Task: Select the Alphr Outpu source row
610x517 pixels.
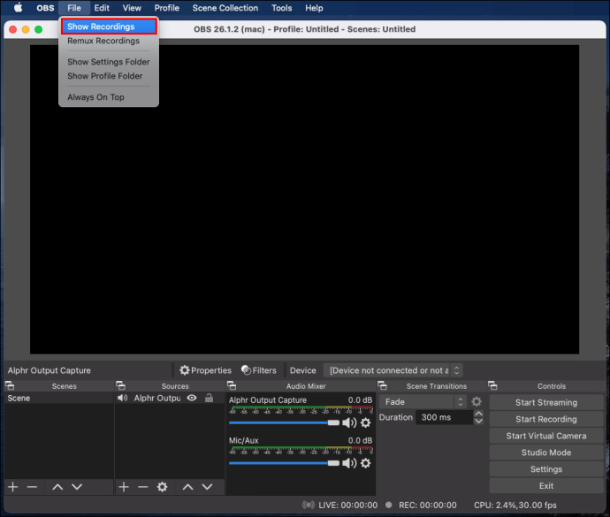Action: [170, 398]
